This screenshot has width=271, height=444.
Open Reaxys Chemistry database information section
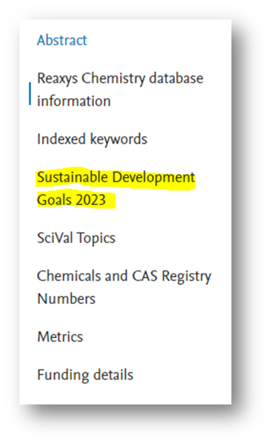[x=120, y=89]
